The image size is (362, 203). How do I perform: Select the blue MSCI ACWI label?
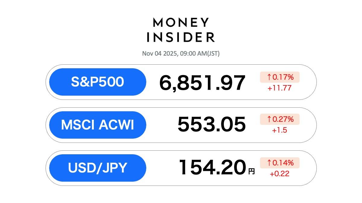97,125
